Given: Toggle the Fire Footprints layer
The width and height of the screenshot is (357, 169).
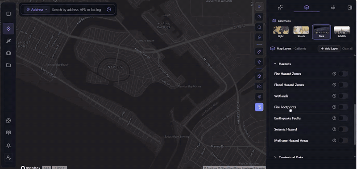Looking at the screenshot, I should (343, 107).
